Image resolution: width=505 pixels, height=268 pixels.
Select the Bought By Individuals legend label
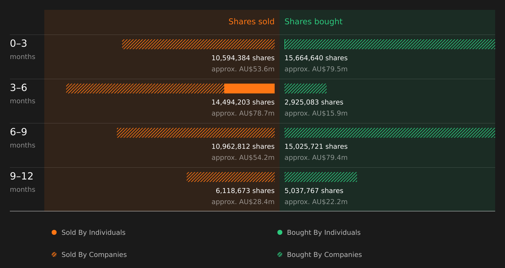click(324, 233)
